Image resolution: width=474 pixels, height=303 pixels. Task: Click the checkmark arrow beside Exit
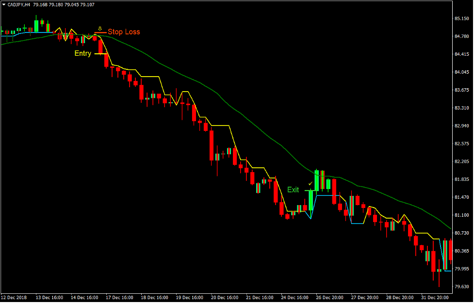310,184
